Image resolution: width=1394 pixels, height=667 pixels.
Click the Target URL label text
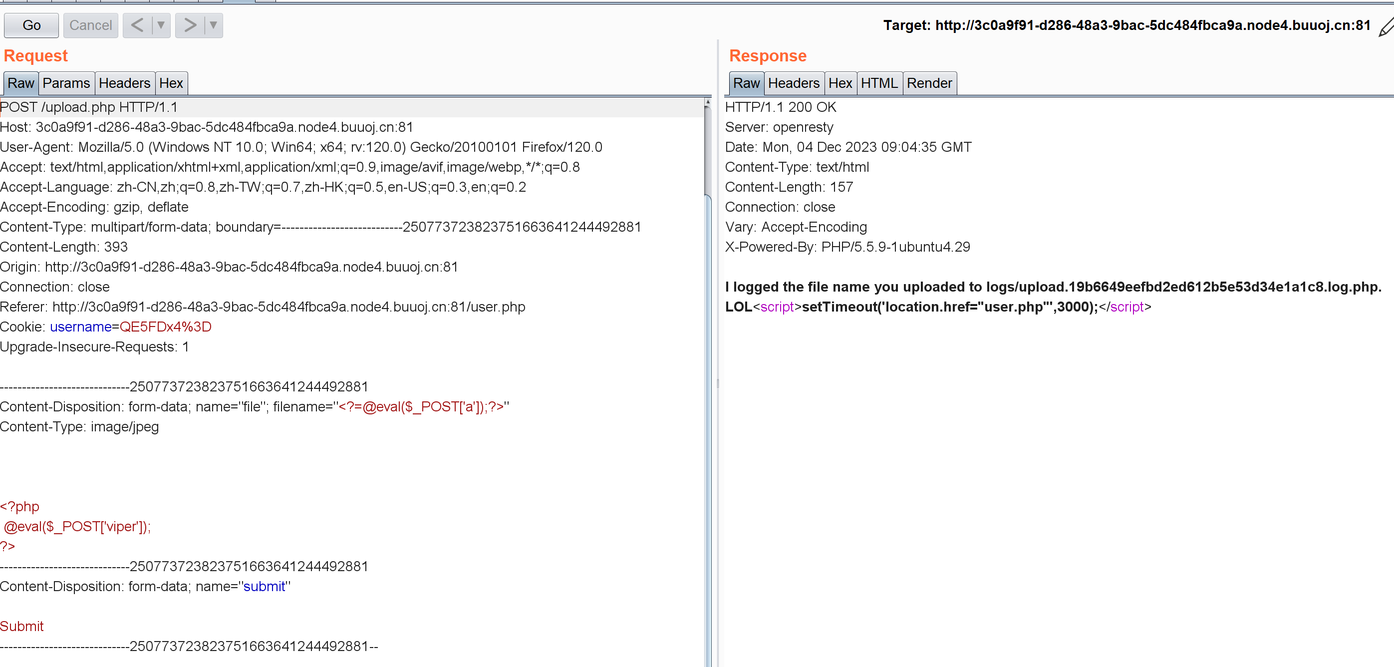[x=1126, y=25]
